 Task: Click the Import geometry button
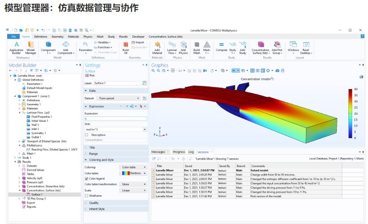pyautogui.click(x=138, y=43)
